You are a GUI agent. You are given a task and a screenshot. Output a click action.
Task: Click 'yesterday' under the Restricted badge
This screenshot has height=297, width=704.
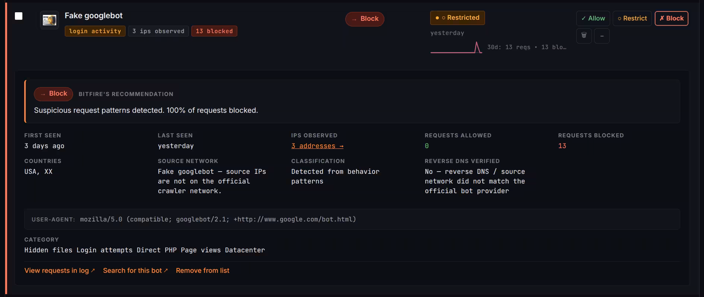tap(447, 33)
